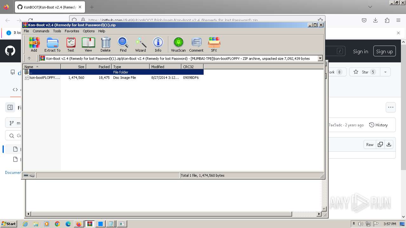Open file History on GitHub
The height and width of the screenshot is (228, 406).
click(x=378, y=125)
